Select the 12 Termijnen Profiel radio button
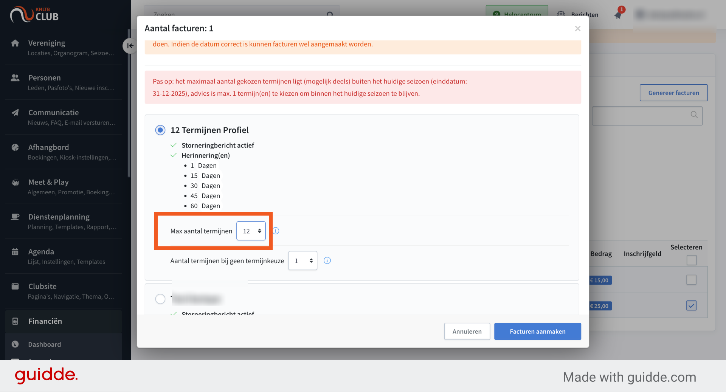This screenshot has height=392, width=726. pos(160,130)
